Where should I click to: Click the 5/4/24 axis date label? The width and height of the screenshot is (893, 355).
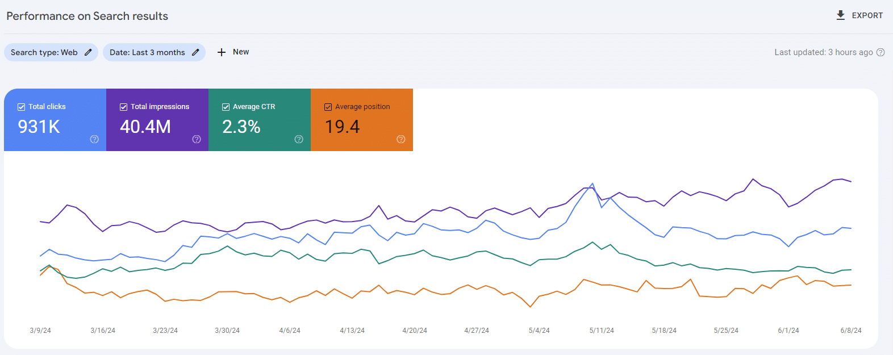539,331
